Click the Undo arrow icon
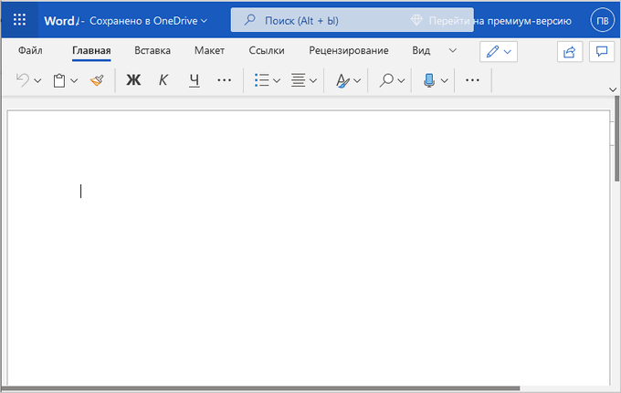 tap(23, 80)
